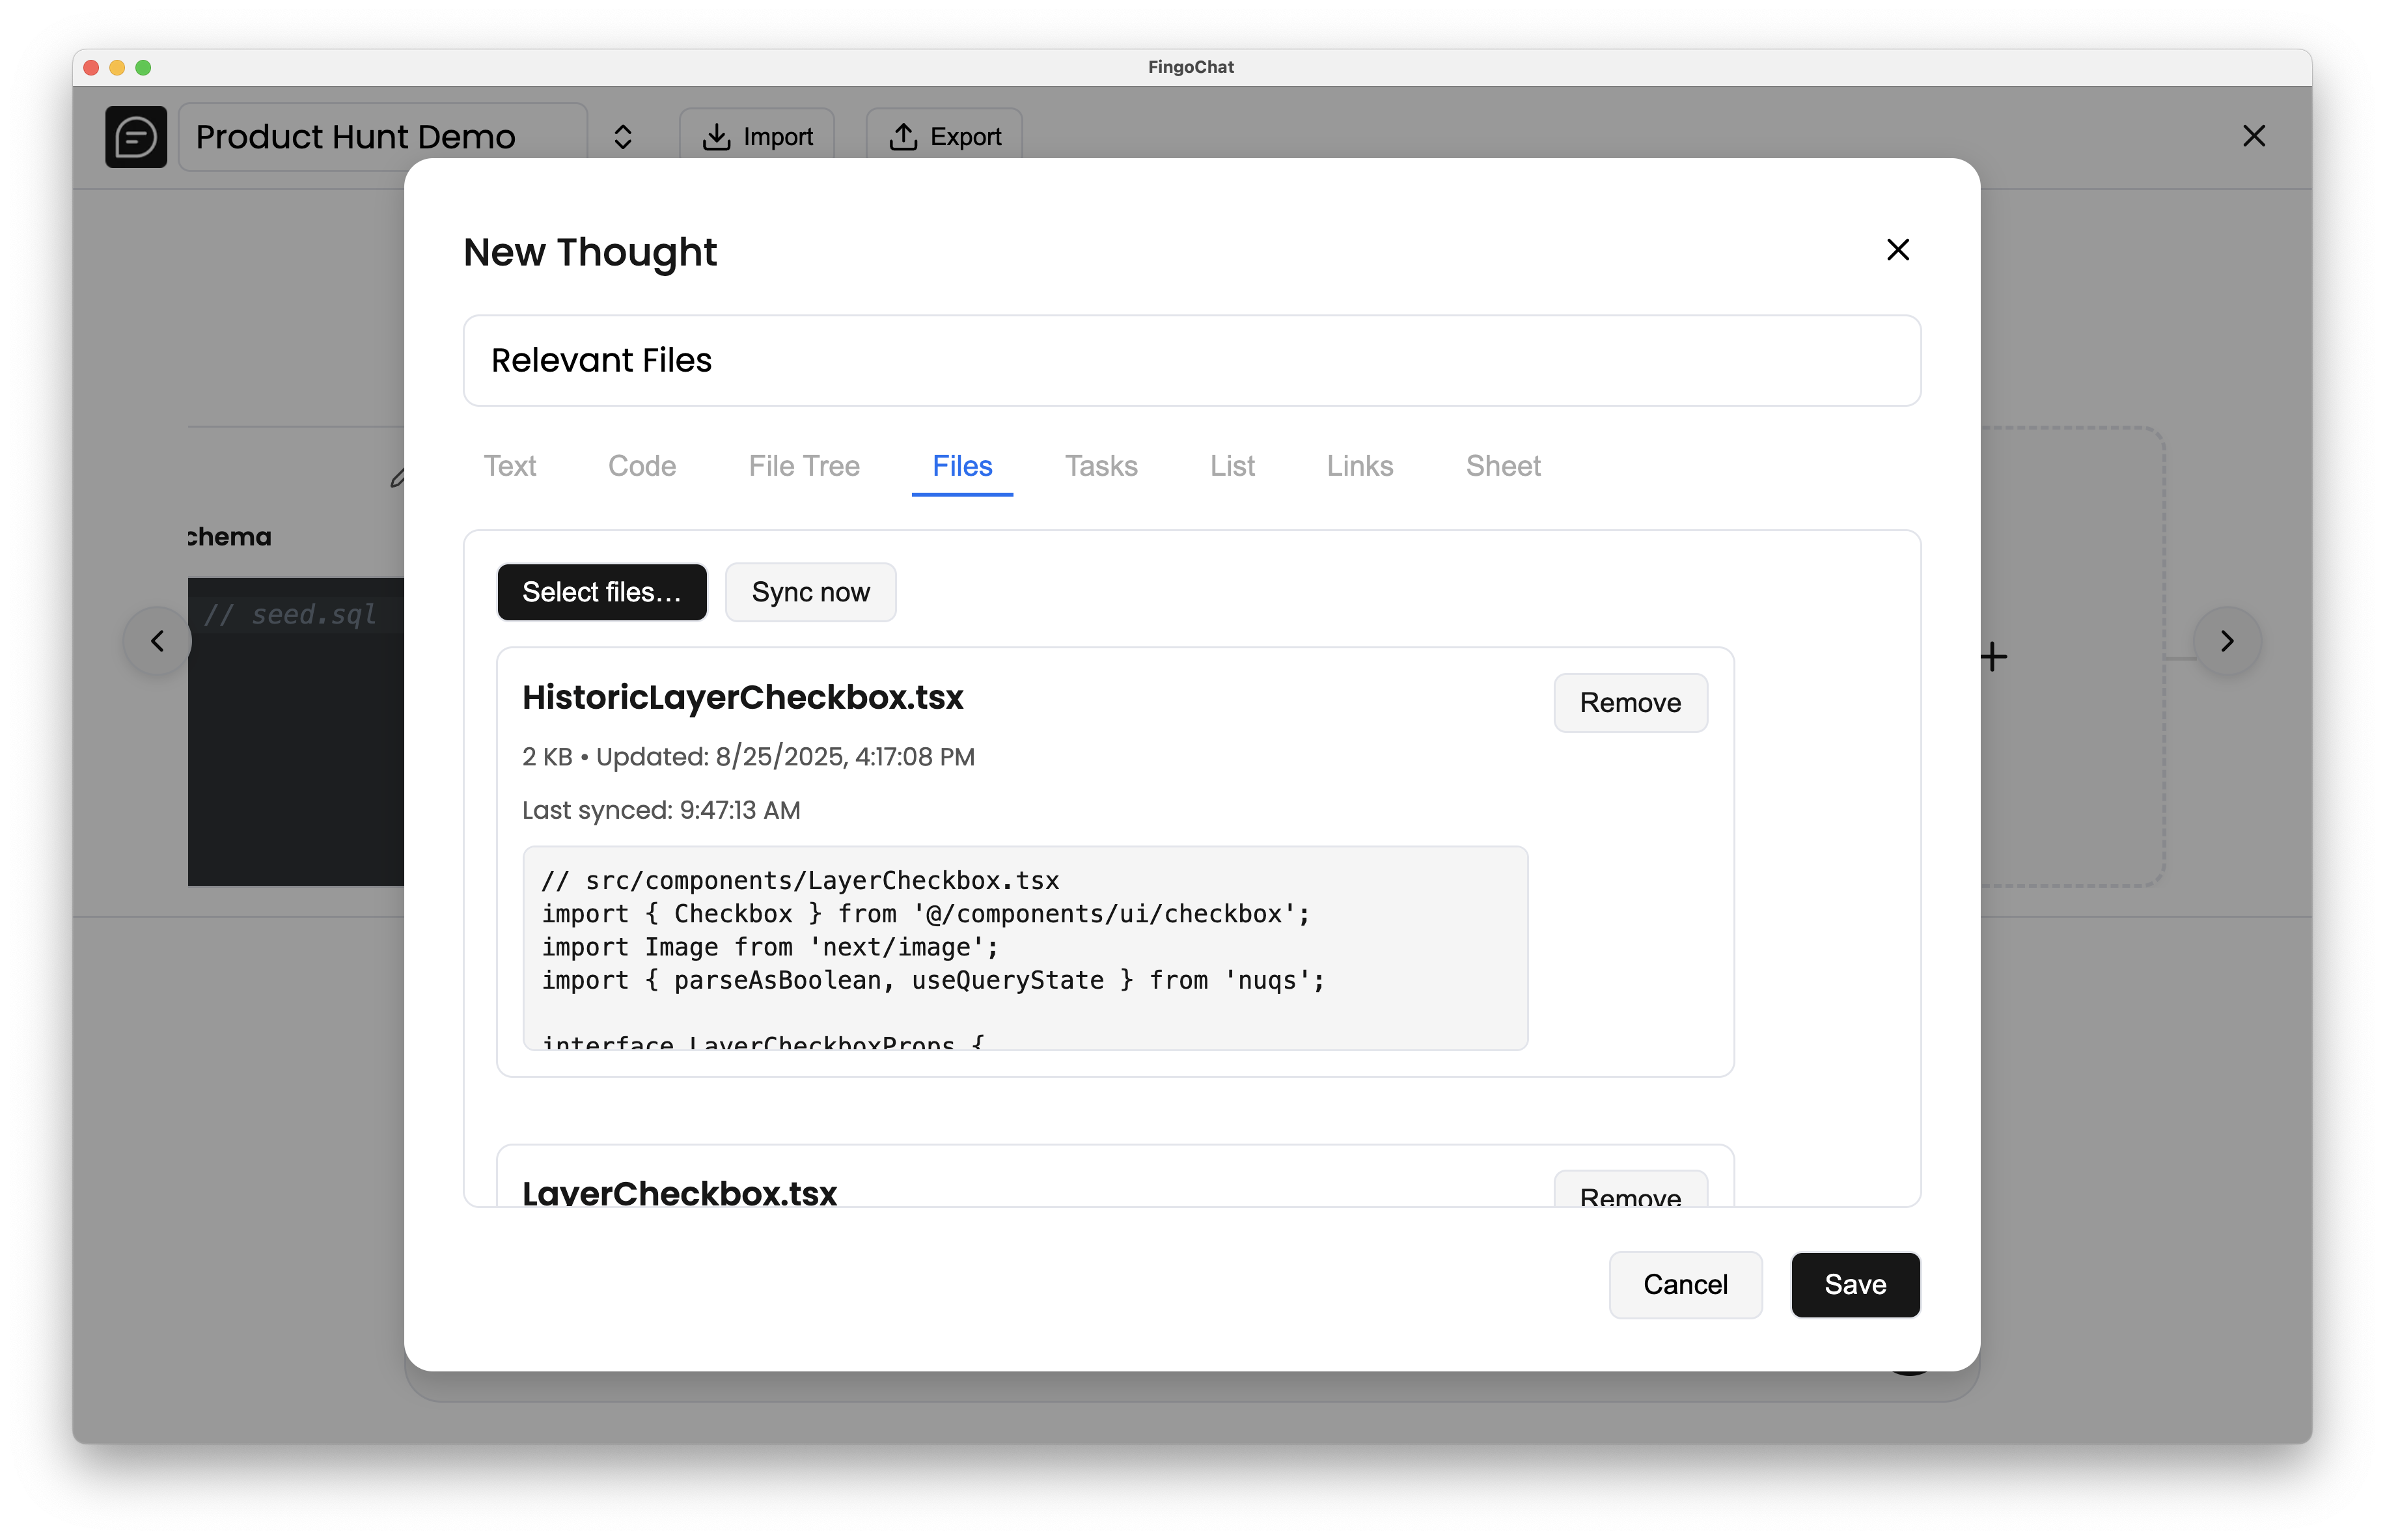Click the Product Hunt Demo project name
This screenshot has height=1540, width=2385.
[356, 137]
